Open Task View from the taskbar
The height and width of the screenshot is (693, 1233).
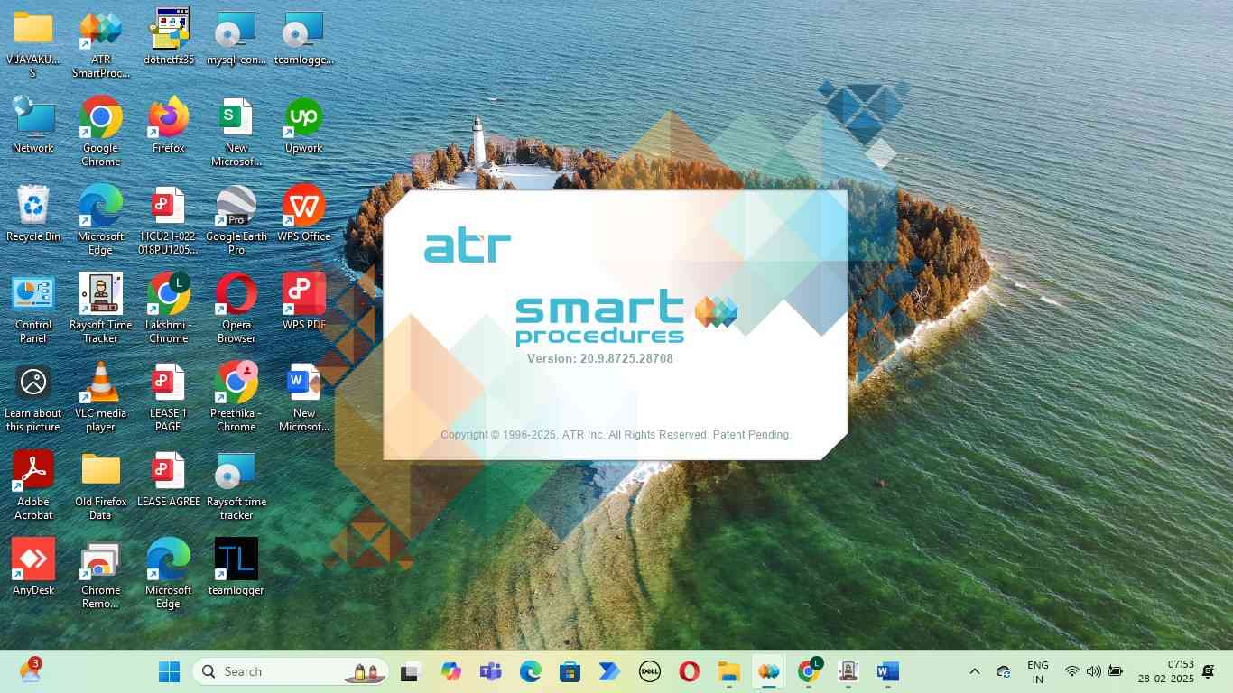coord(411,671)
